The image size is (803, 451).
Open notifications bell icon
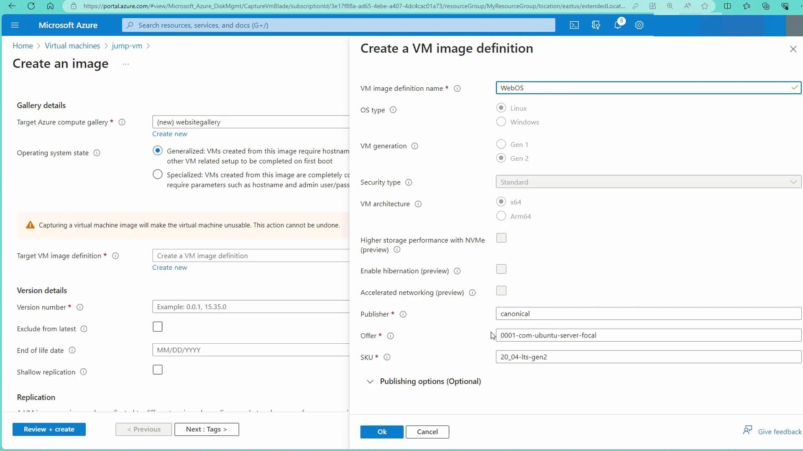tap(618, 25)
